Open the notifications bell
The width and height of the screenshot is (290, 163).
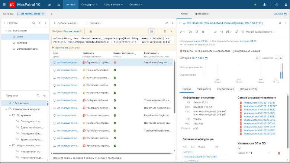[264, 5]
